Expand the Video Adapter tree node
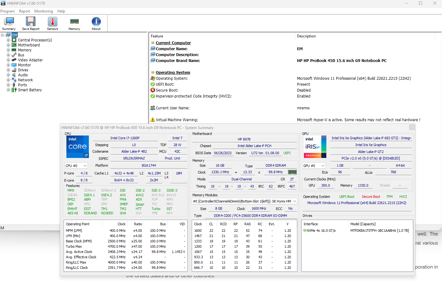The image size is (442, 281). coord(8,60)
